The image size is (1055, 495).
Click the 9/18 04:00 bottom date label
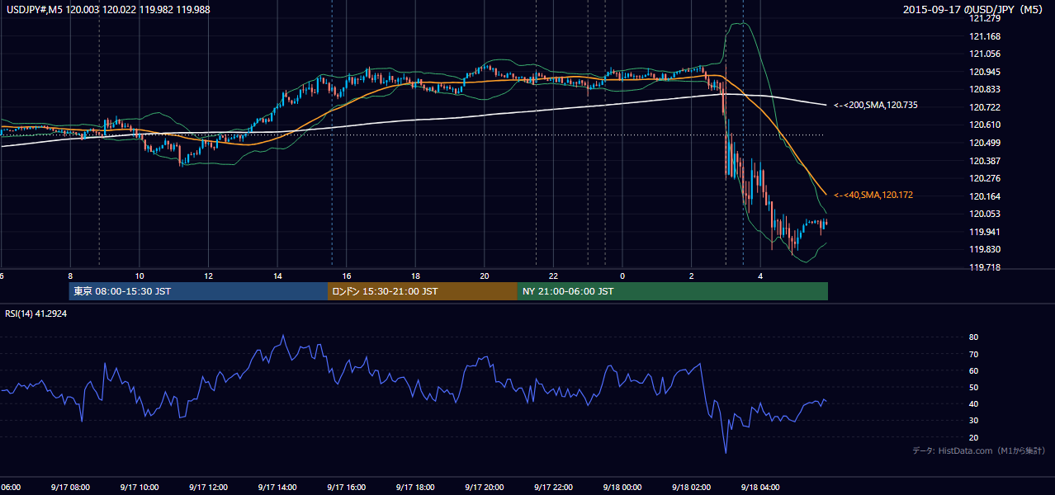[759, 487]
